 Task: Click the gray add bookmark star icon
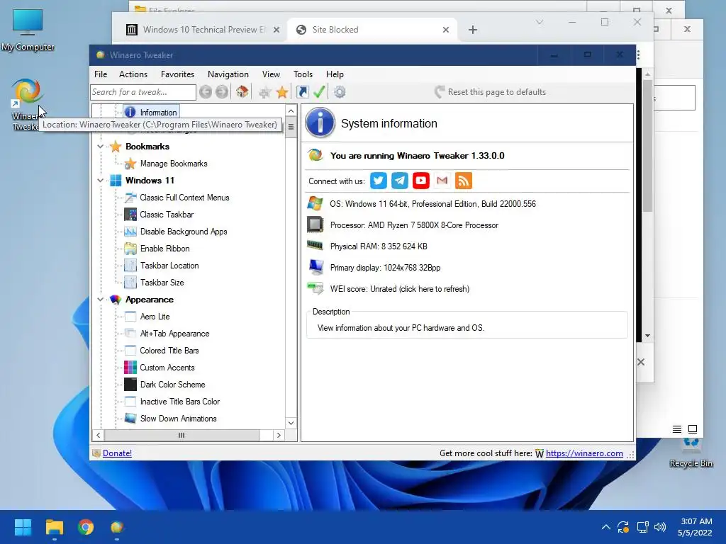click(265, 93)
